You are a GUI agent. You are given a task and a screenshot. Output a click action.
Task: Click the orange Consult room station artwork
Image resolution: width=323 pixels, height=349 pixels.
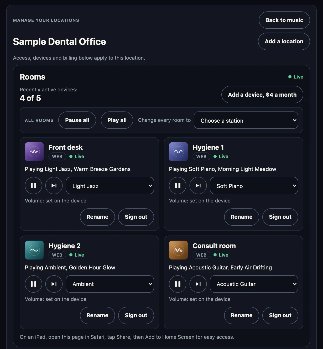[x=178, y=250]
